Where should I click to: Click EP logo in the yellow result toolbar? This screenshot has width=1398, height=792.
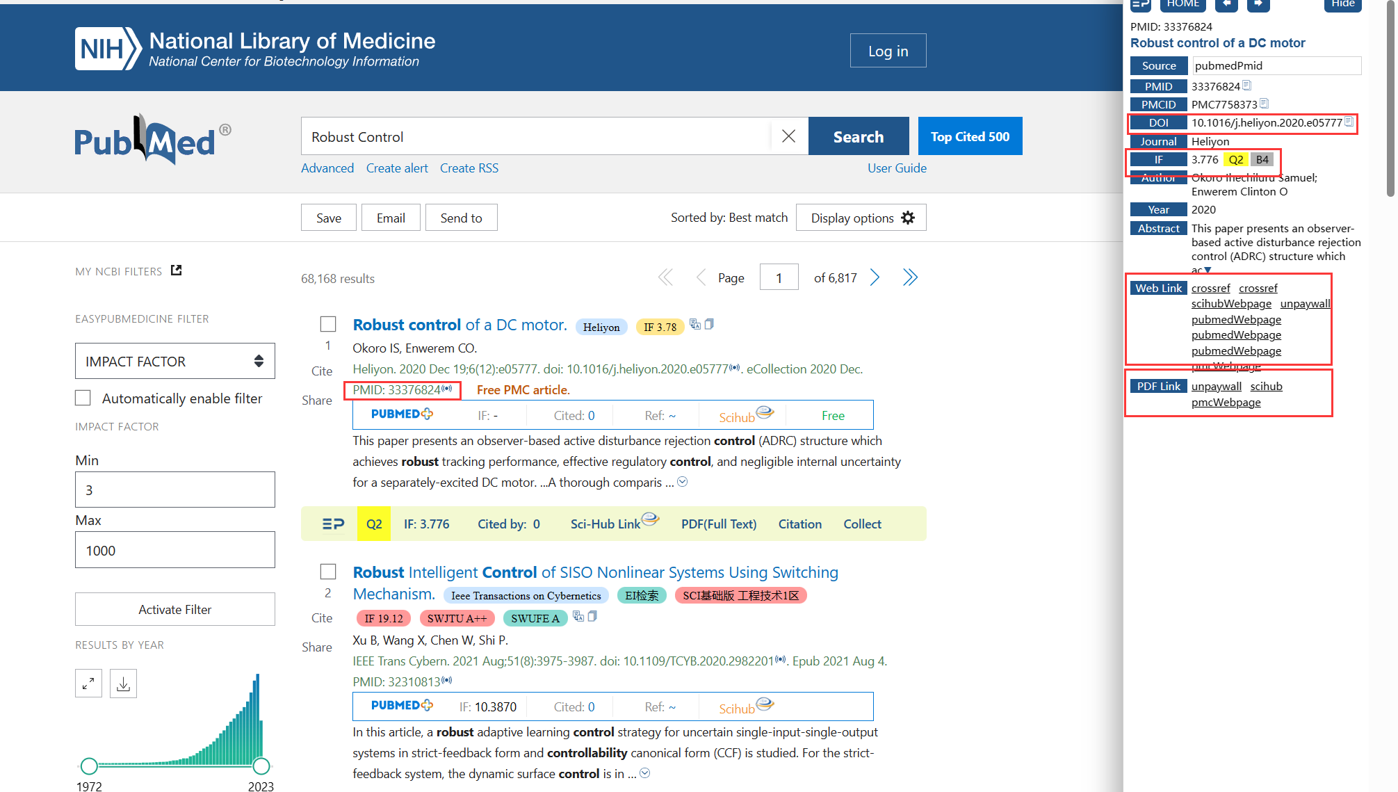click(334, 524)
